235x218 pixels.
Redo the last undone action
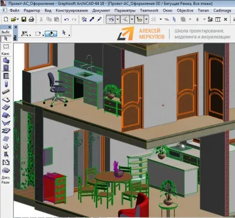74,19
